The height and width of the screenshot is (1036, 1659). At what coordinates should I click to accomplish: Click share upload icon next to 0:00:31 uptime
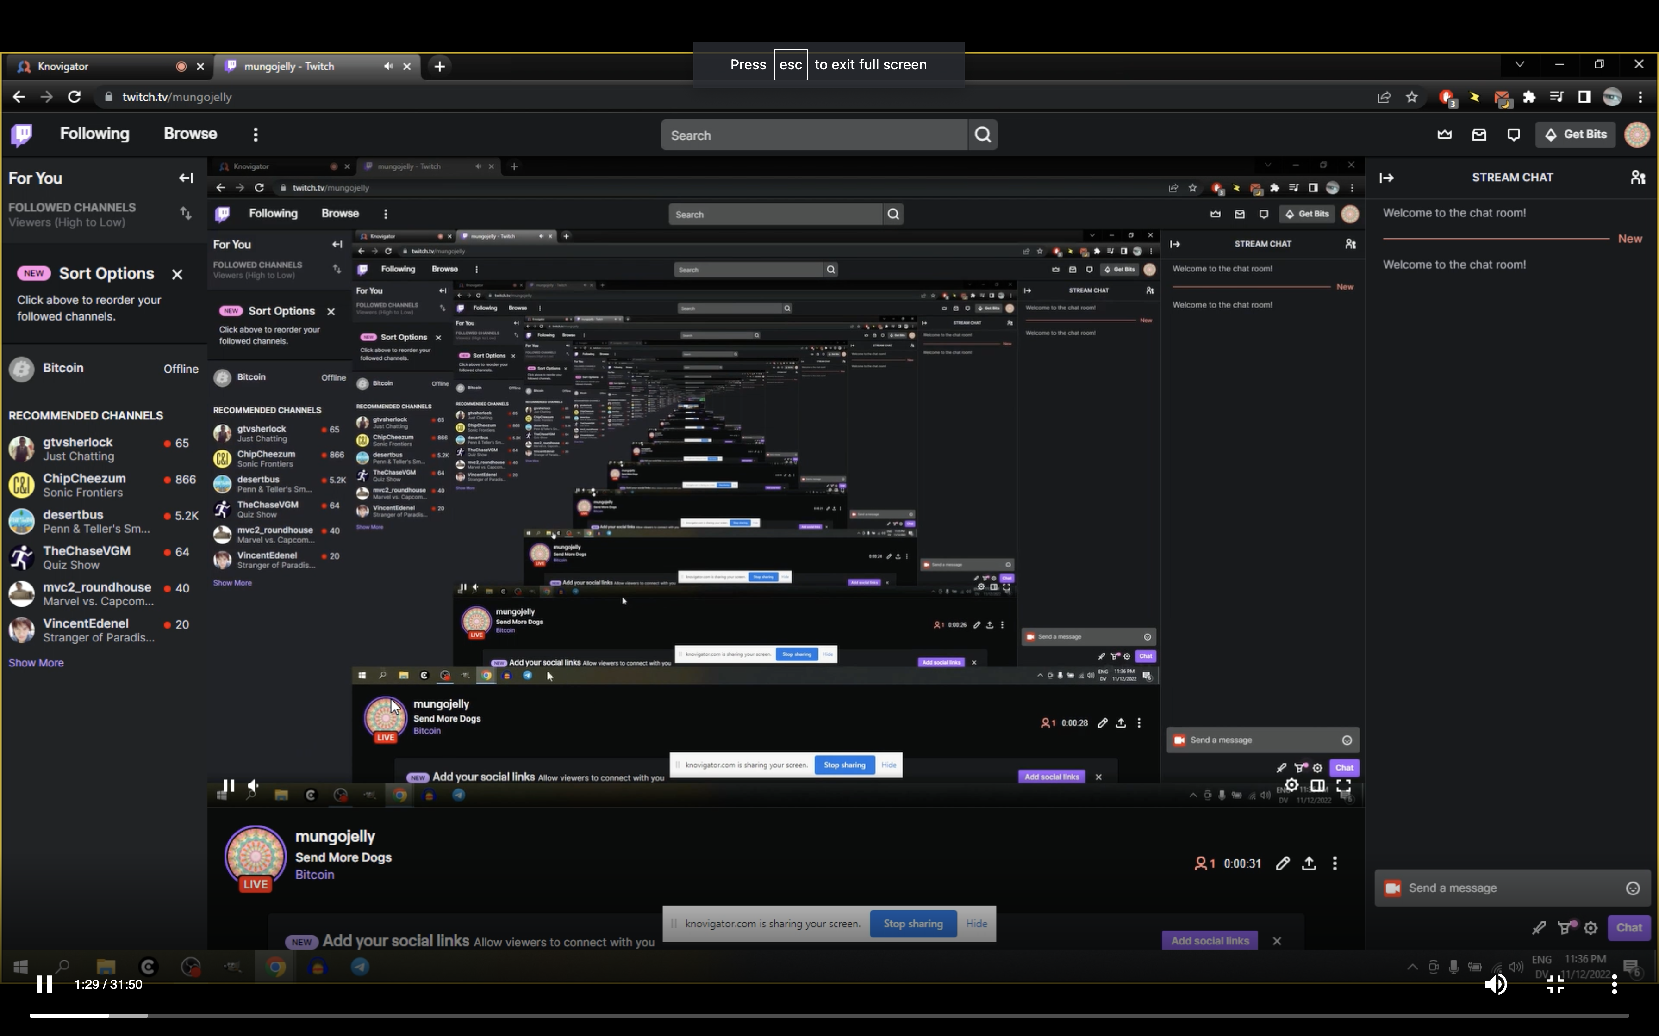(x=1309, y=863)
